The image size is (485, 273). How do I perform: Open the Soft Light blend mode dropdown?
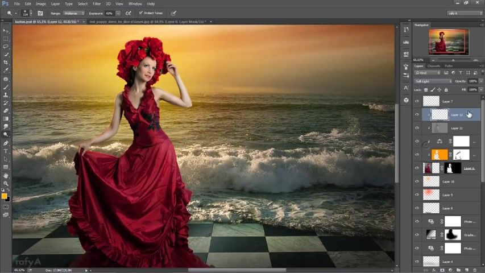(433, 81)
